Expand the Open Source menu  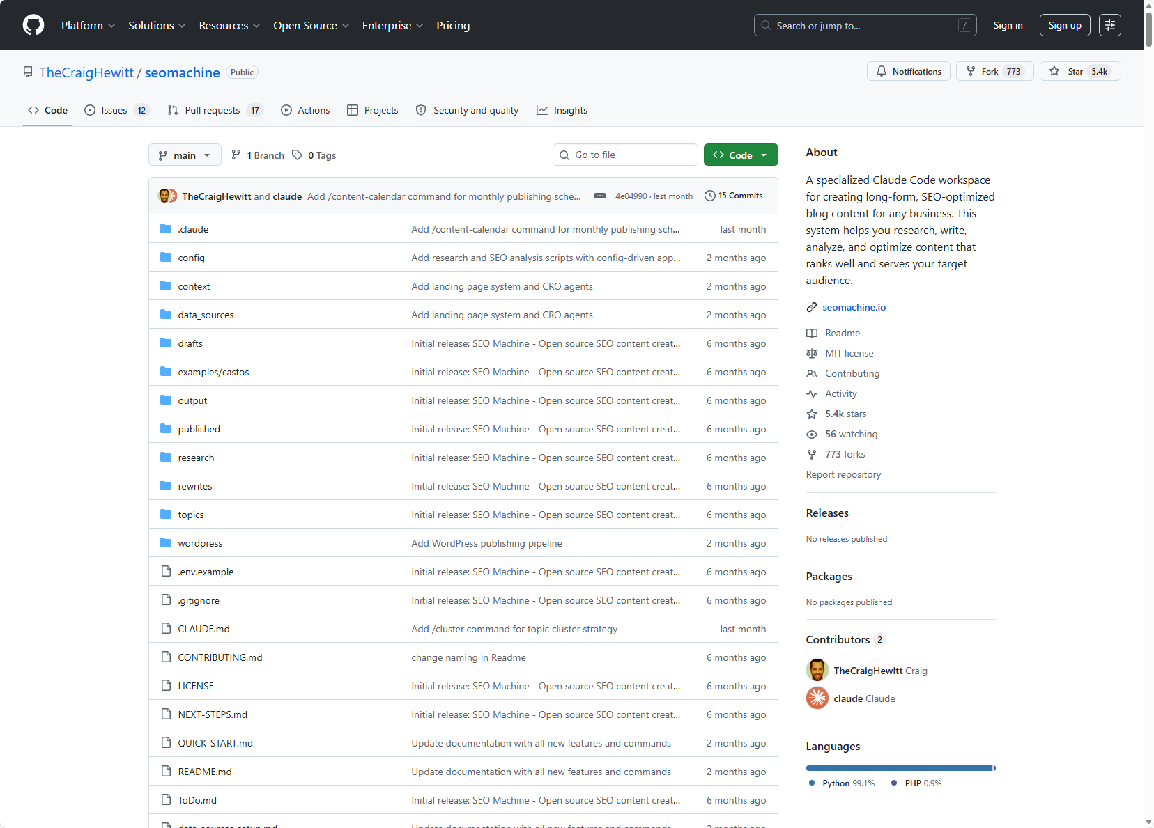click(311, 25)
